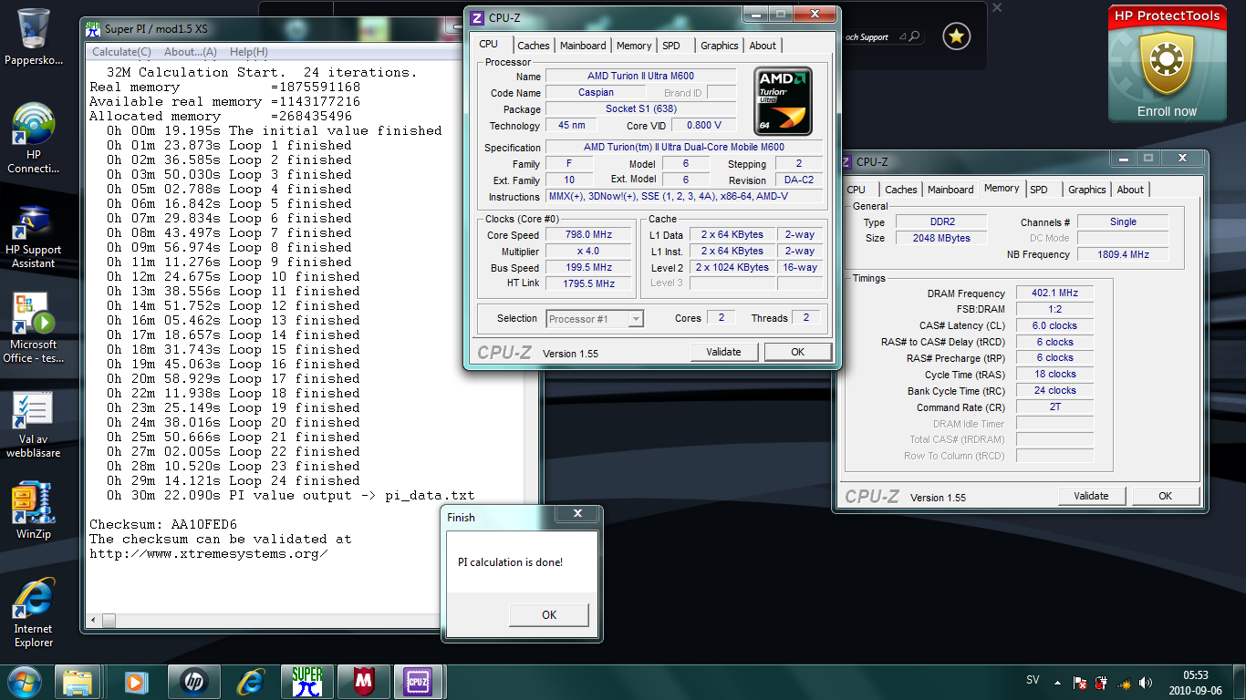Open Calculate(C) menu in Super PI
Viewport: 1246px width, 700px height.
[121, 52]
